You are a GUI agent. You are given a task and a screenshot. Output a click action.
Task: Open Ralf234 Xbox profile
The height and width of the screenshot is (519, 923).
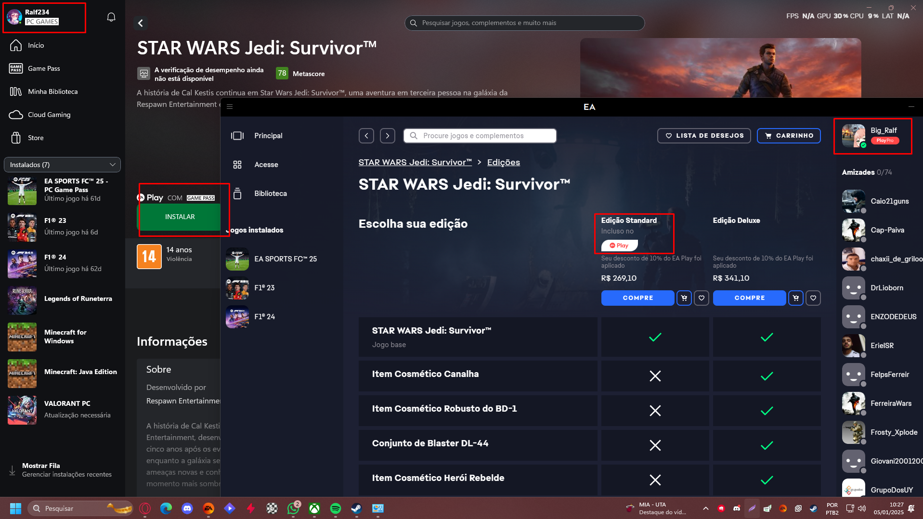(44, 17)
